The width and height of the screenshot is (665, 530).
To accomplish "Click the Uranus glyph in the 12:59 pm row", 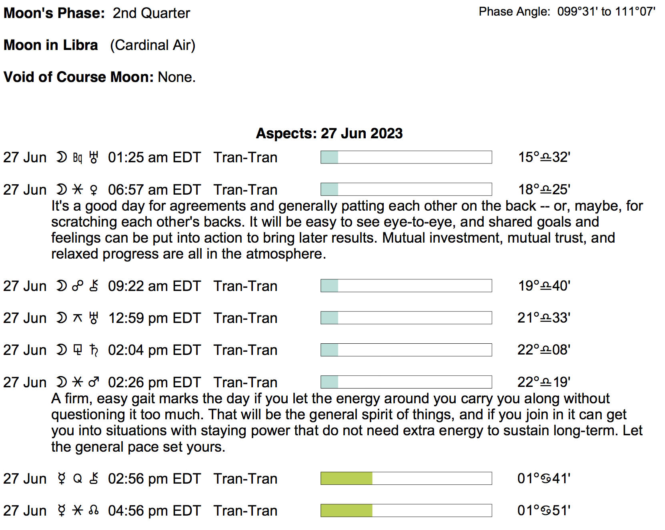I will (x=94, y=318).
